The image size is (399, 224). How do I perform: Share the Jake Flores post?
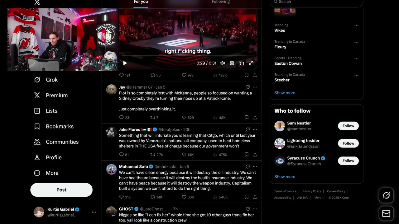255,155
